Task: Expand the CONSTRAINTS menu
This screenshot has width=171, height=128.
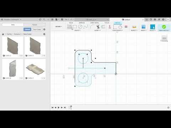Action: (118, 31)
